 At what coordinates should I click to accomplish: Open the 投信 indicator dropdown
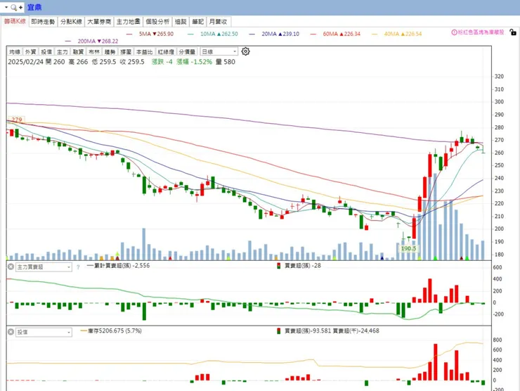(44, 332)
